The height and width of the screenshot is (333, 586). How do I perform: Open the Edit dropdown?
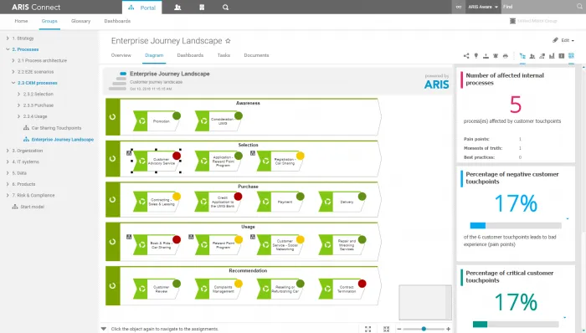[563, 40]
